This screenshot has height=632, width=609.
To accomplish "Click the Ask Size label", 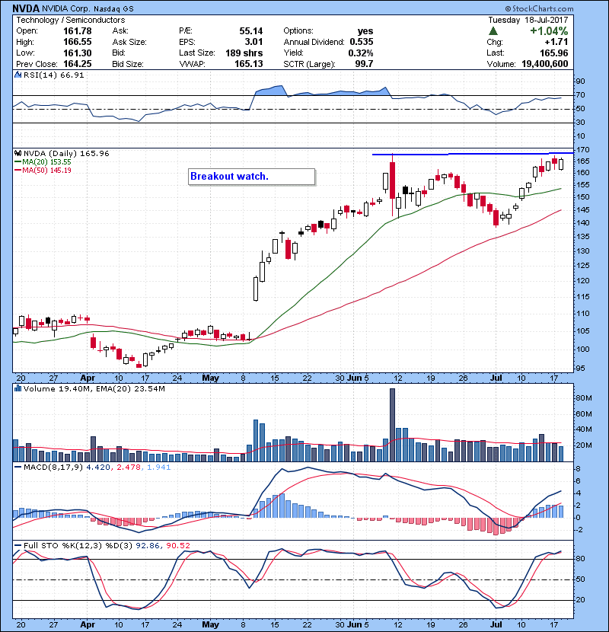I will pos(129,42).
